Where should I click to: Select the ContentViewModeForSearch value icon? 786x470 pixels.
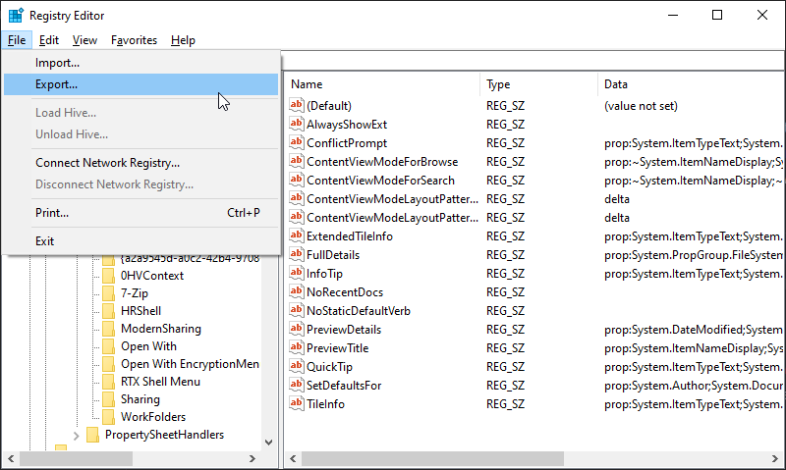pyautogui.click(x=297, y=180)
